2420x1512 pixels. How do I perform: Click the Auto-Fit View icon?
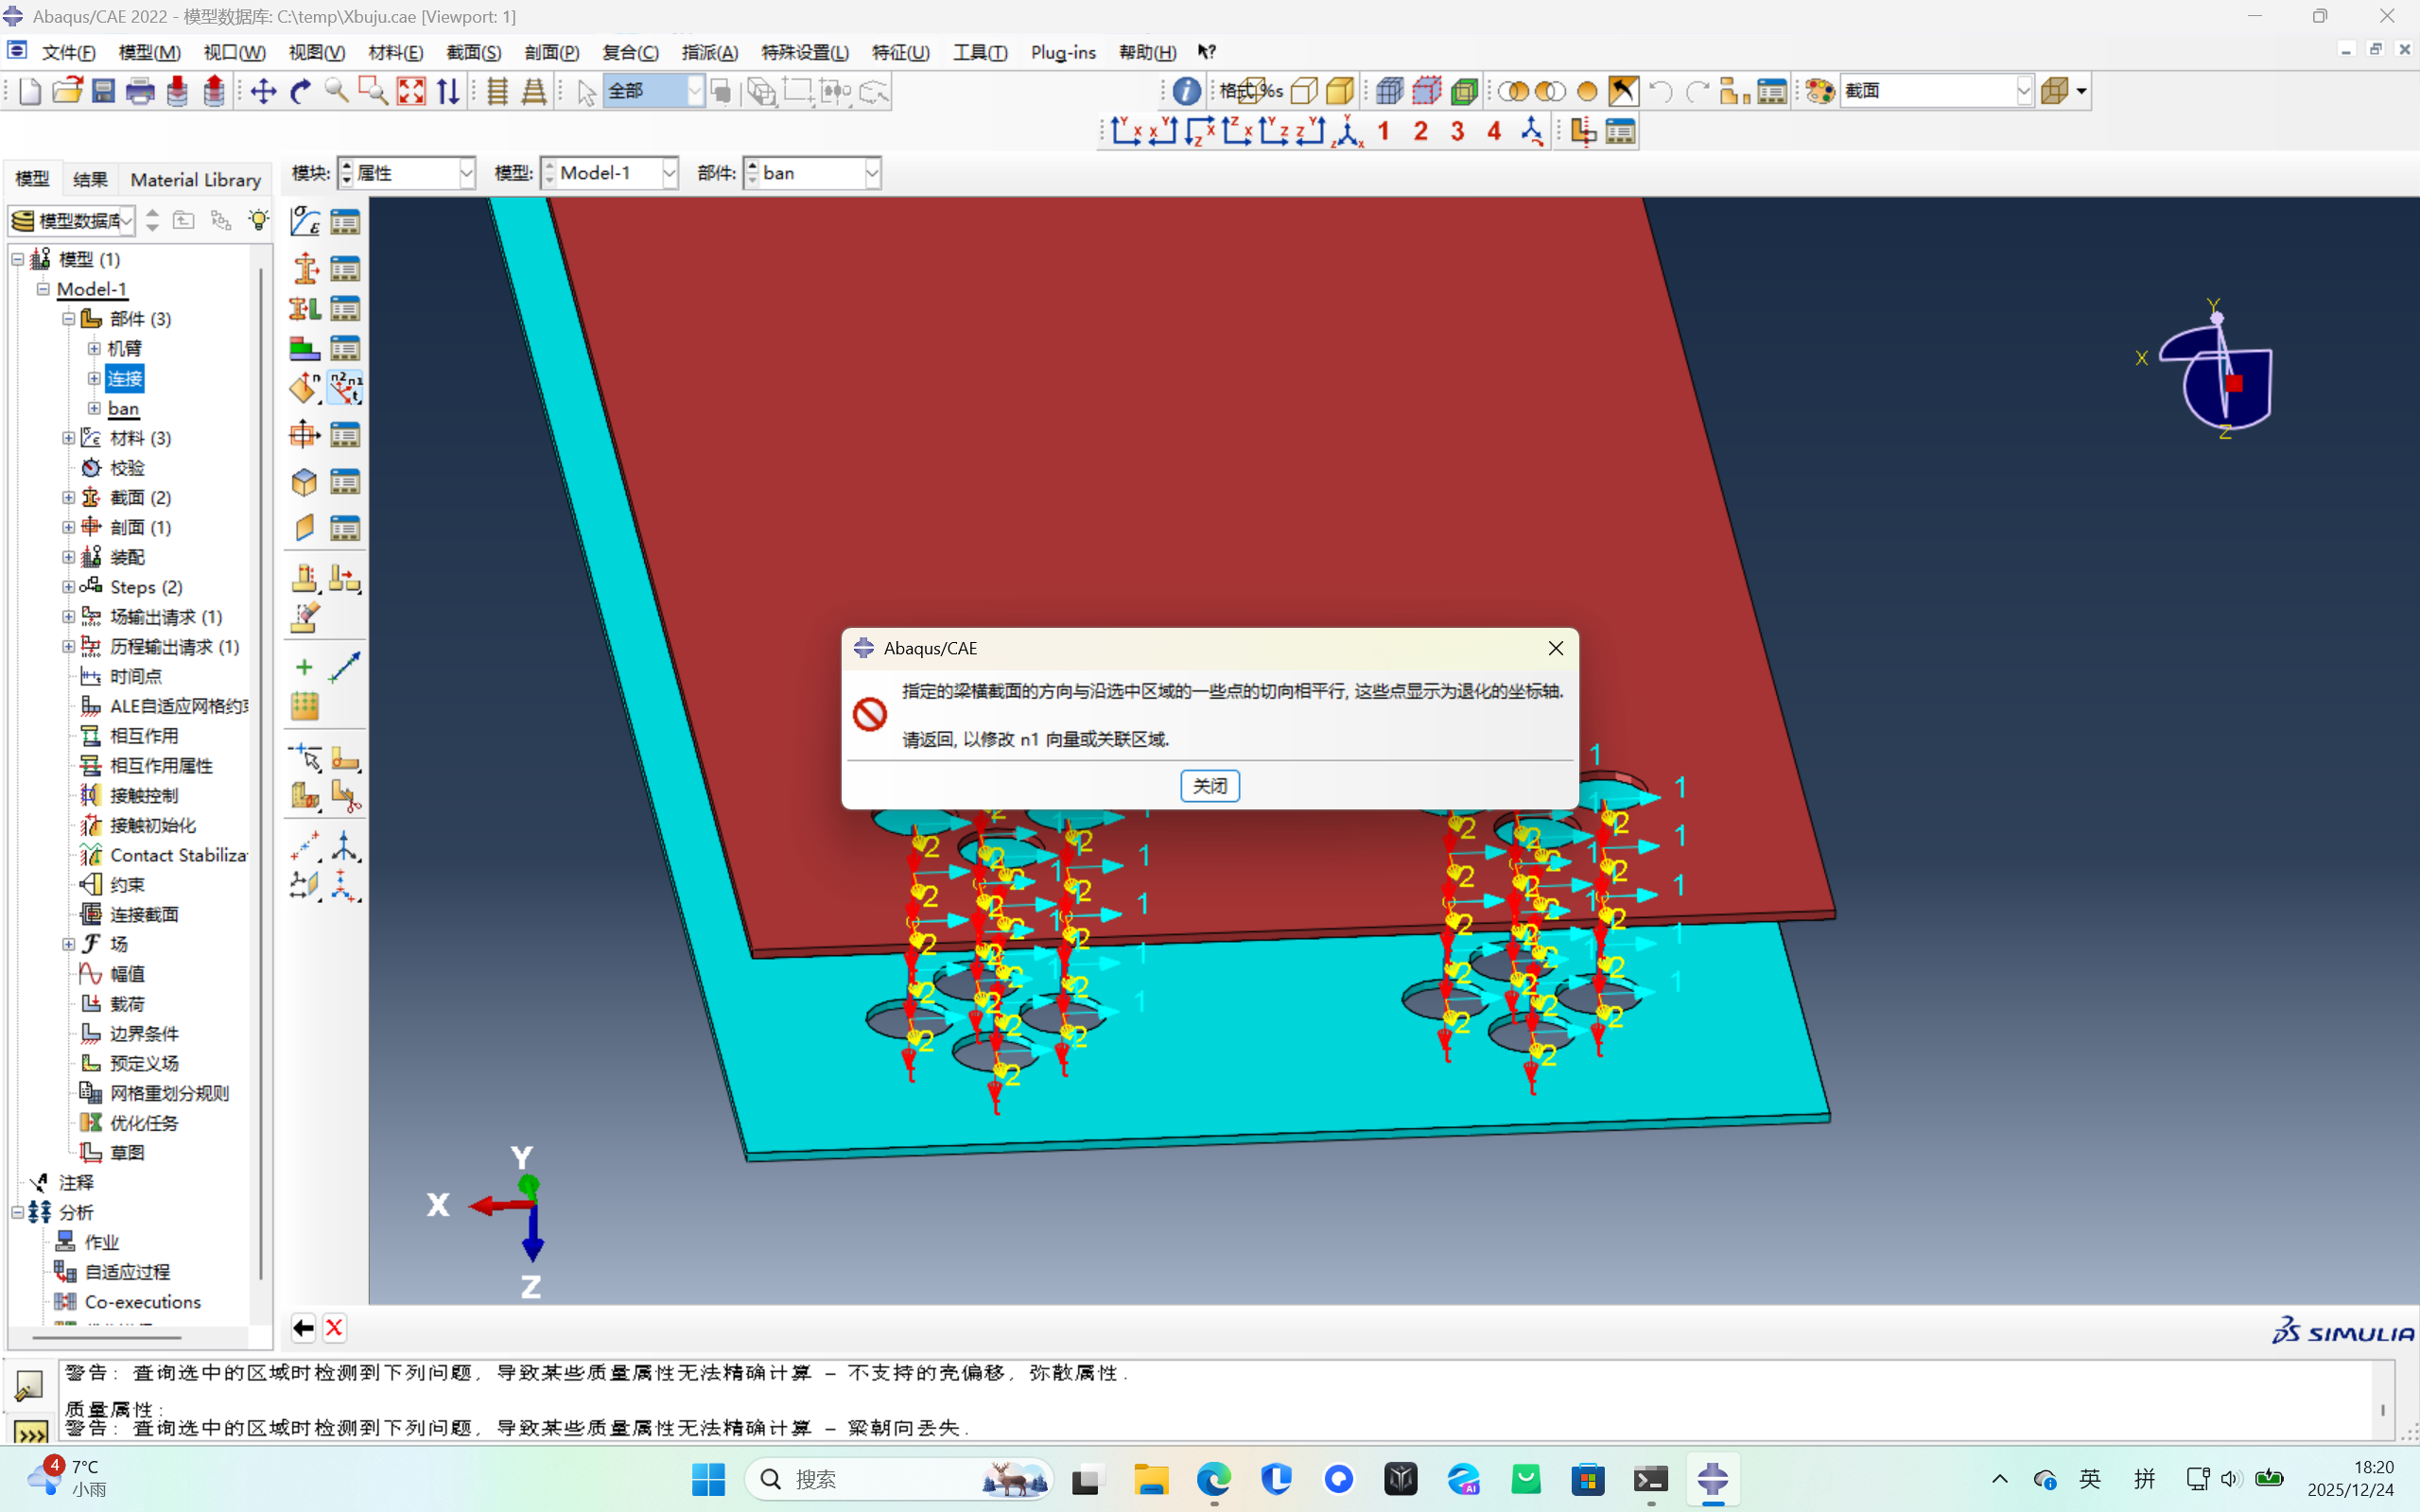(x=411, y=91)
